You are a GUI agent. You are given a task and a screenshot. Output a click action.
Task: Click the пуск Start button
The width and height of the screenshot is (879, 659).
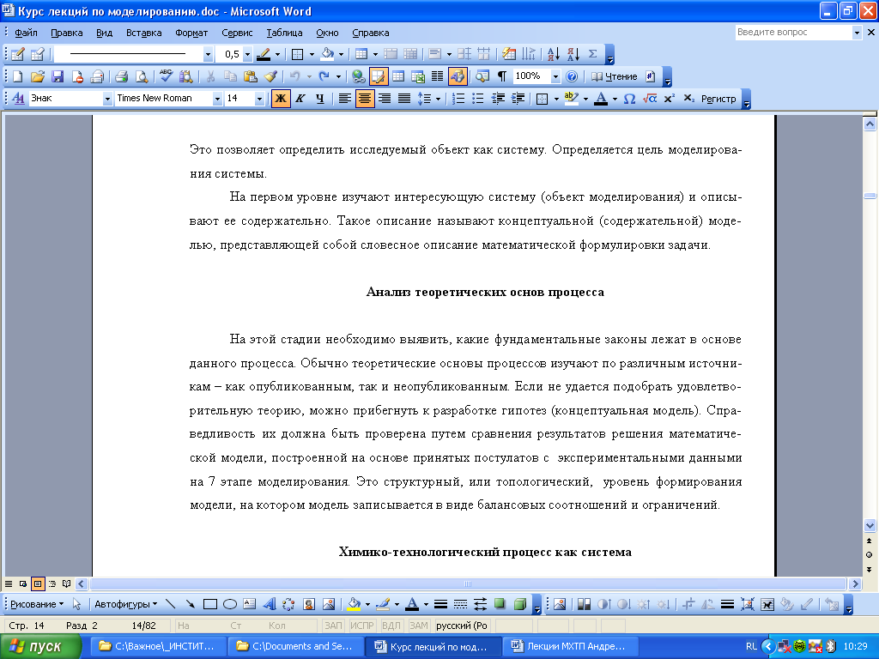click(40, 647)
